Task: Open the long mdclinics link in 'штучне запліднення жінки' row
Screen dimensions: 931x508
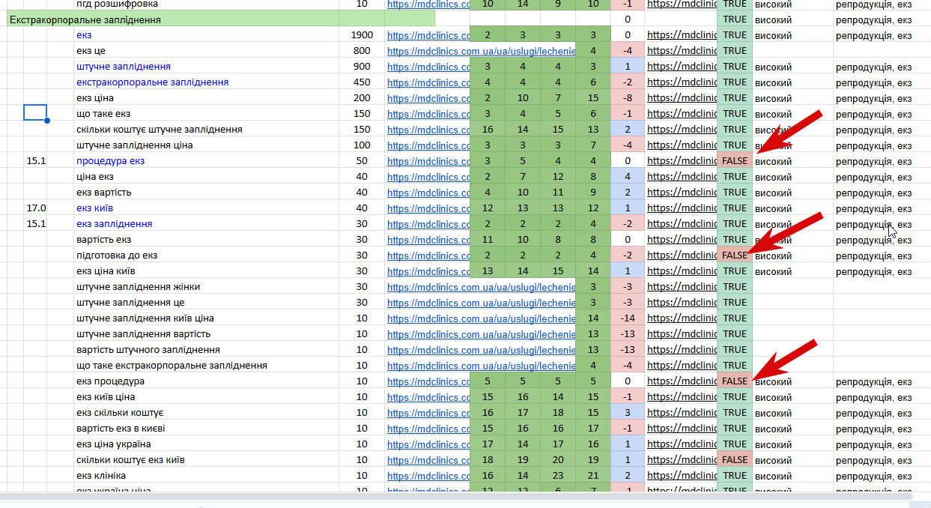Action: tap(482, 287)
